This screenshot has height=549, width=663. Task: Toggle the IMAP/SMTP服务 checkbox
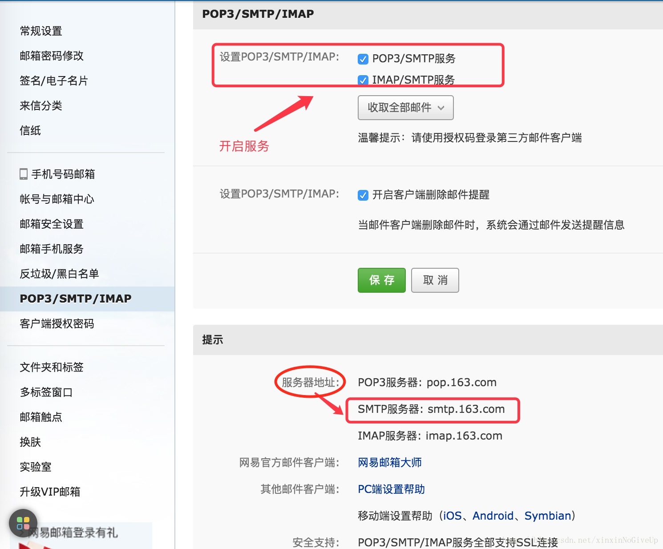[363, 80]
